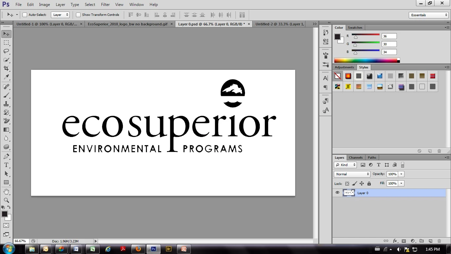Screen dimensions: 451x254
Task: Select the Spot Healing Brush tool
Action: pos(6,87)
